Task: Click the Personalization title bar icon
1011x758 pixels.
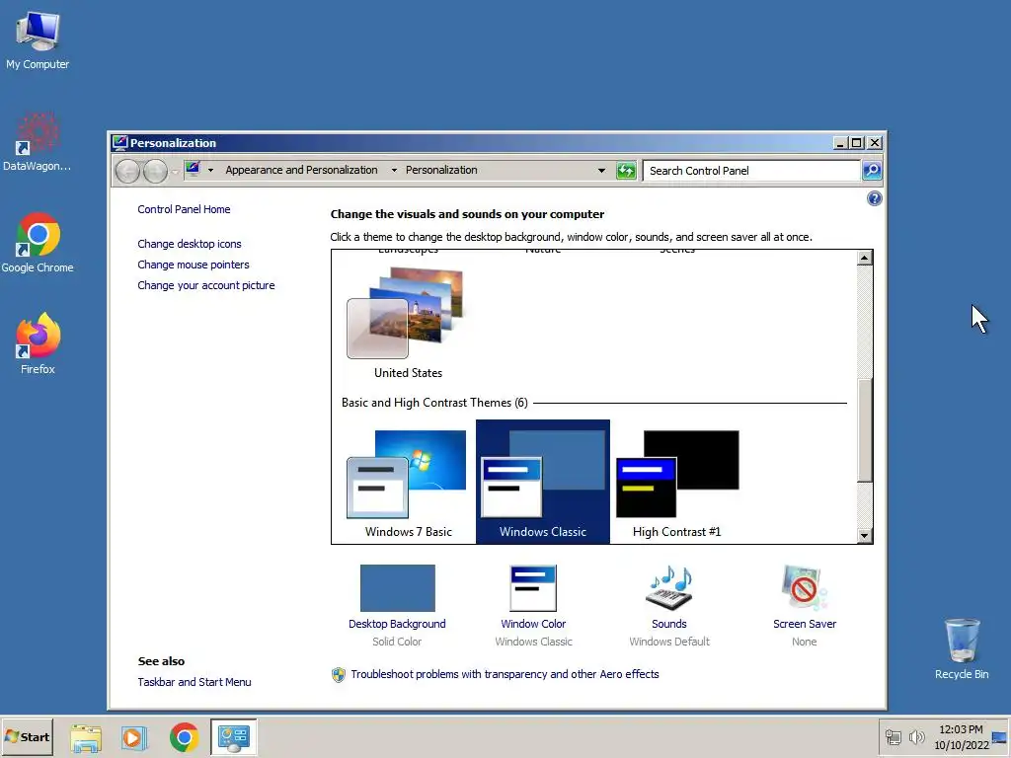Action: click(x=119, y=142)
